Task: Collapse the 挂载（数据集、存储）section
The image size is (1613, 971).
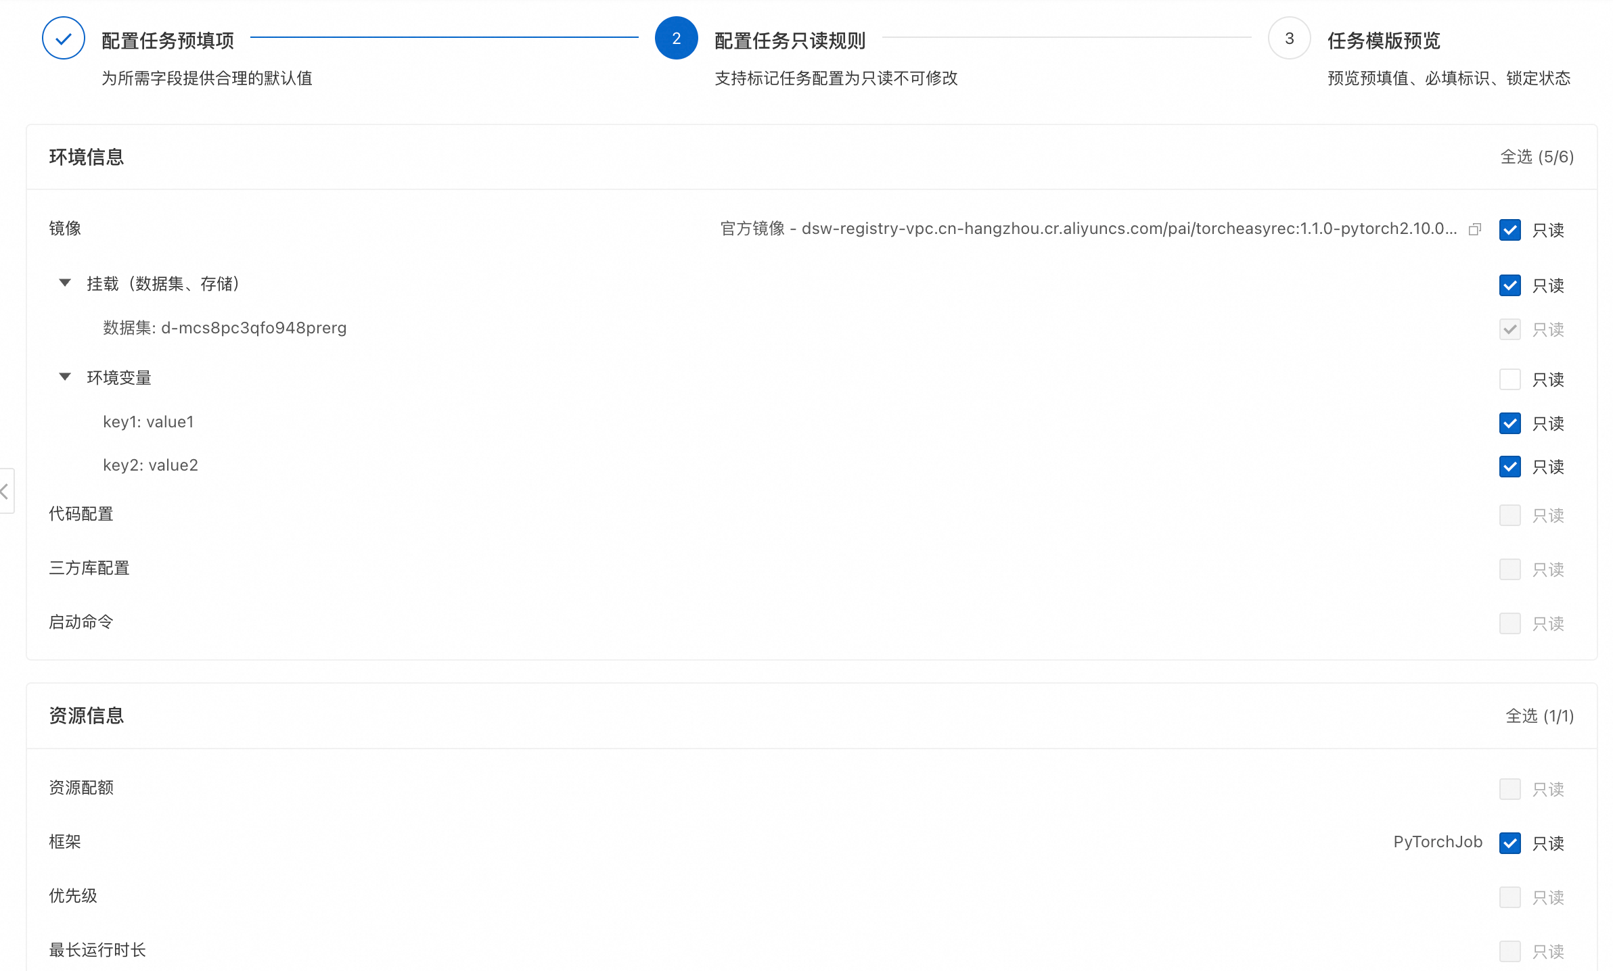Action: pos(65,283)
